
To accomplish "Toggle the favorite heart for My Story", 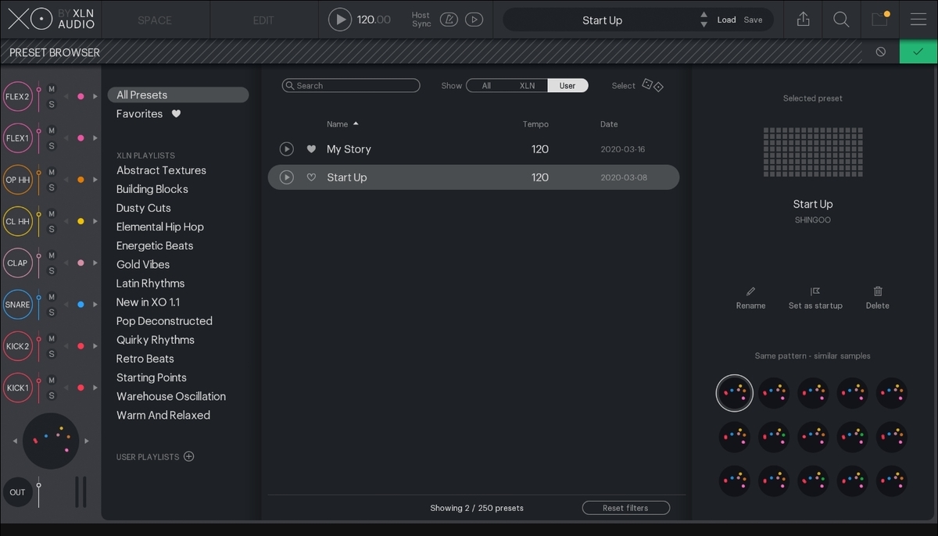I will [311, 149].
